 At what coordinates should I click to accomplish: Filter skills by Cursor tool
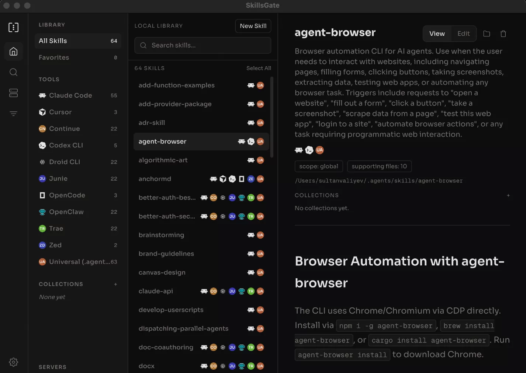pyautogui.click(x=78, y=112)
